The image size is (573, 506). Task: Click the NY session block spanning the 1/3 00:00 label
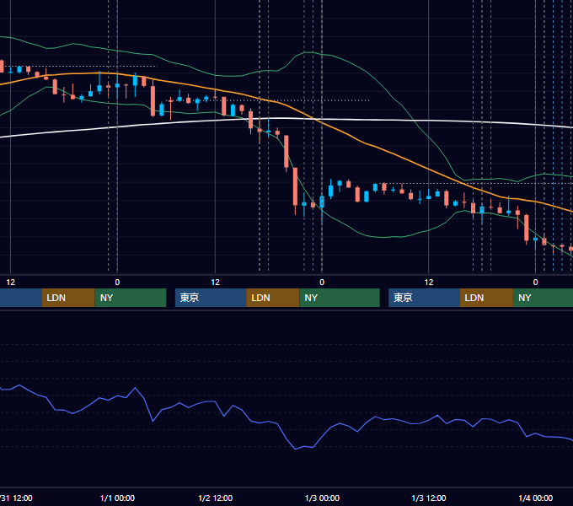(340, 298)
